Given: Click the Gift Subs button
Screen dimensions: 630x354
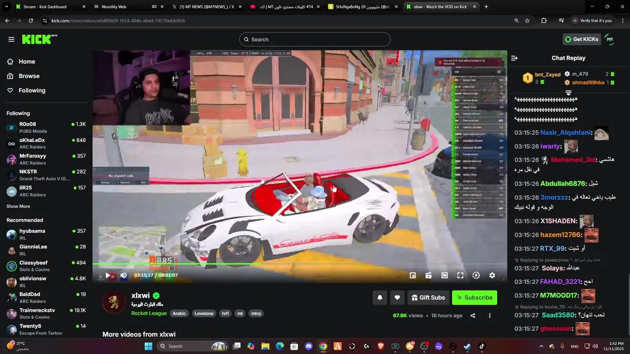Looking at the screenshot, I should [x=428, y=297].
